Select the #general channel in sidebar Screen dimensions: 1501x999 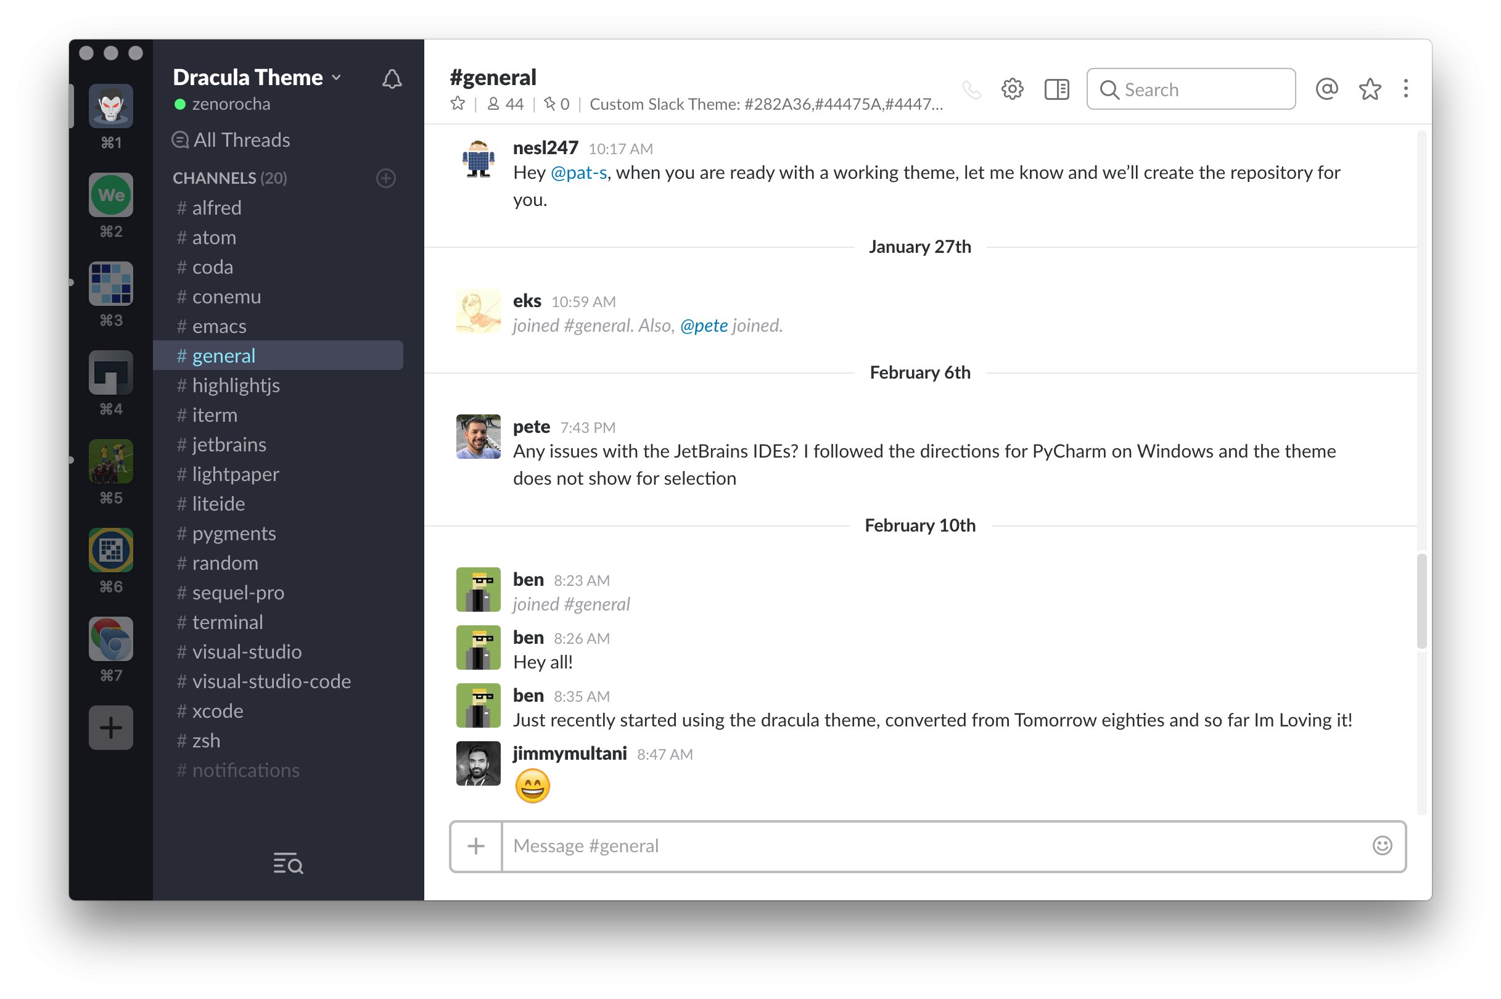[278, 356]
